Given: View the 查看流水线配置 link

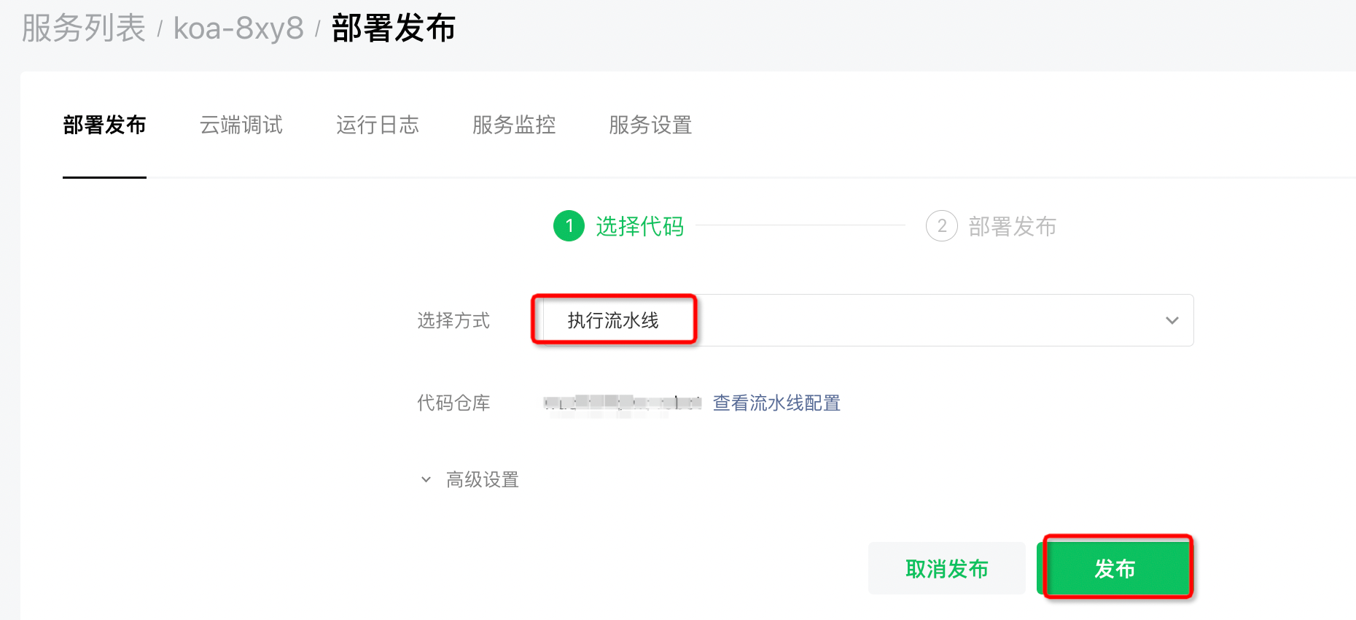Looking at the screenshot, I should pos(776,403).
